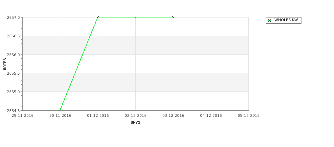Click the rising green line segment
The height and width of the screenshot is (147, 334).
79,64
